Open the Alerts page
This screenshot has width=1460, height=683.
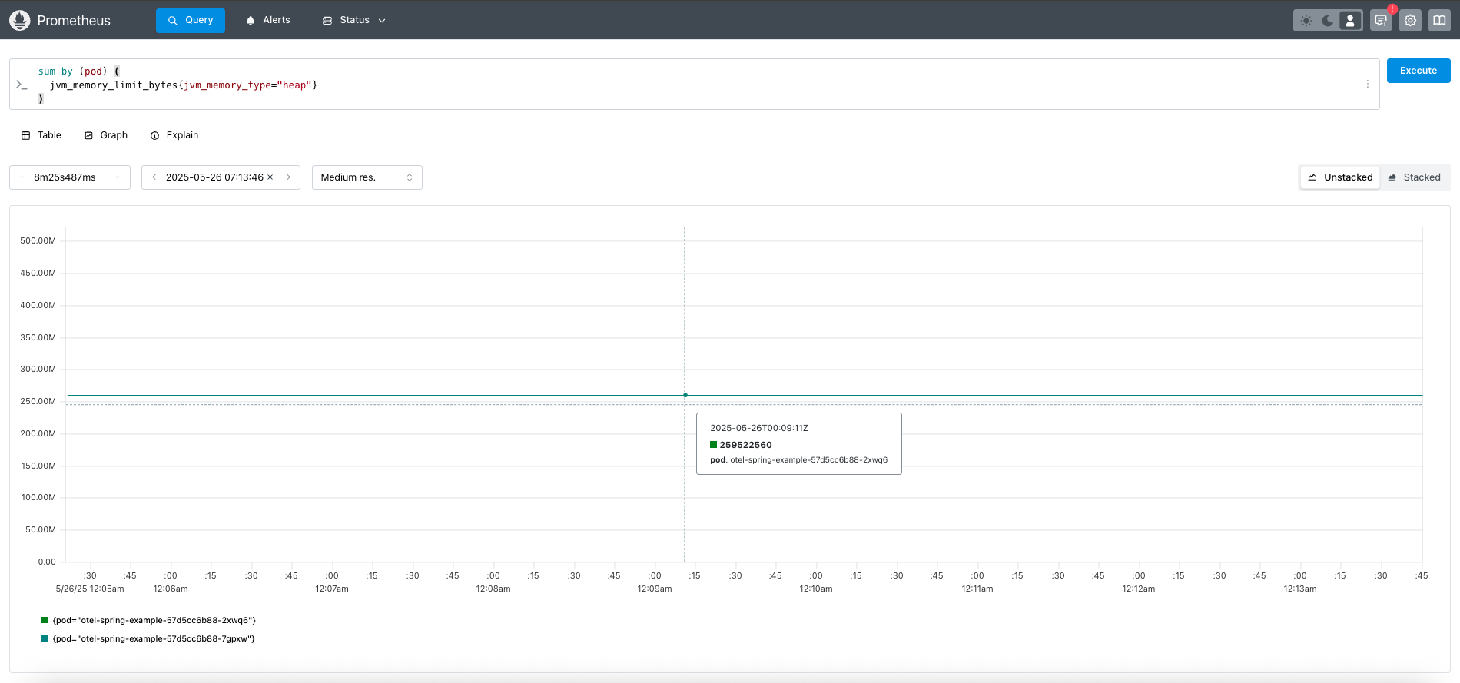click(267, 20)
